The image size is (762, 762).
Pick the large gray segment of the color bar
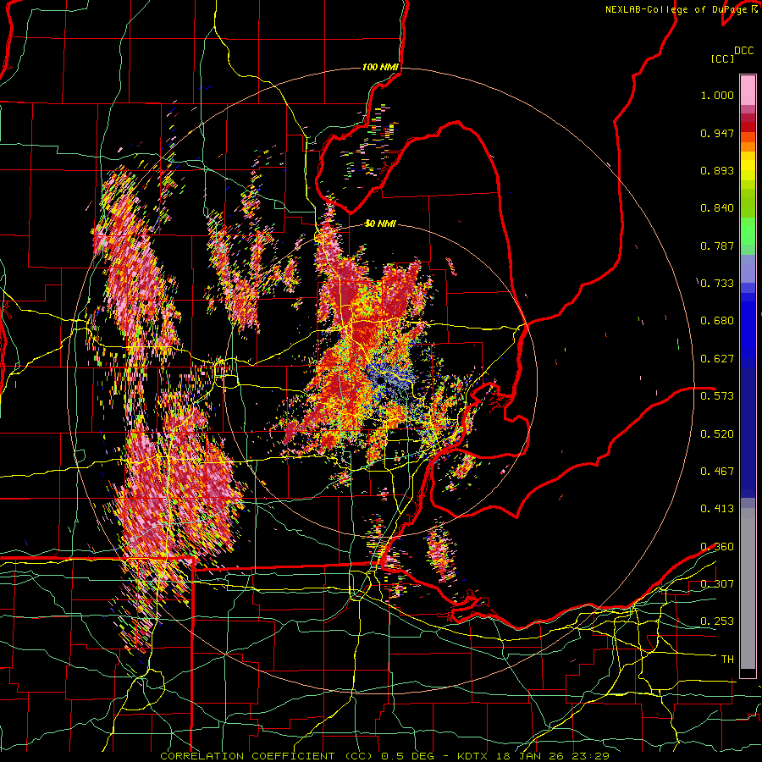(748, 588)
